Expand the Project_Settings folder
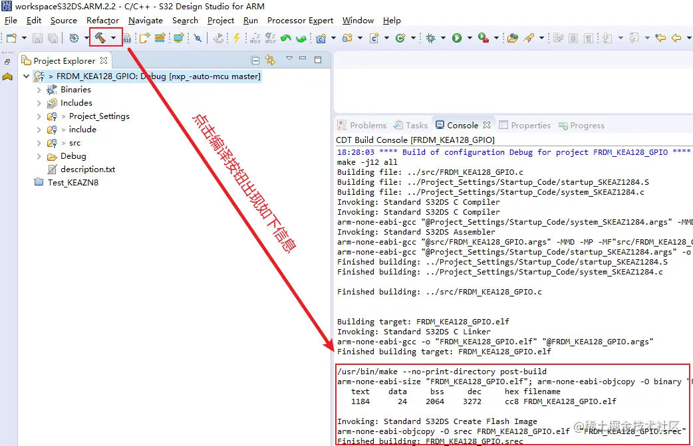 pos(39,116)
